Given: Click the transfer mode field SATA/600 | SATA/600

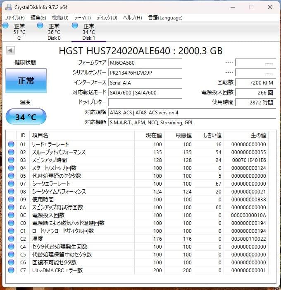Looking at the screenshot, I should pos(145,92).
